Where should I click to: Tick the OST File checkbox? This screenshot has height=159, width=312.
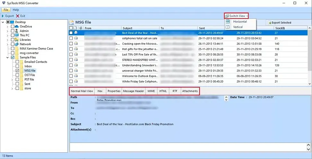[x=17, y=75]
